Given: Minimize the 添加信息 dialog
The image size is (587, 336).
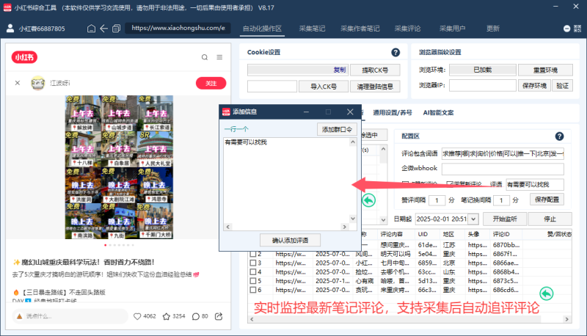Looking at the screenshot, I should click(306, 112).
